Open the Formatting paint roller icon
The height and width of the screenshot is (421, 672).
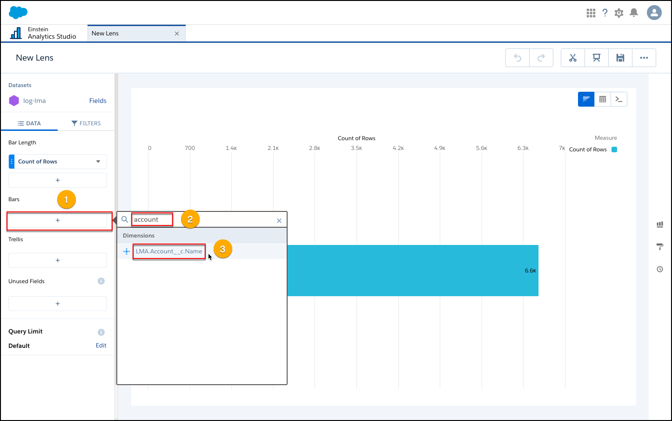660,247
